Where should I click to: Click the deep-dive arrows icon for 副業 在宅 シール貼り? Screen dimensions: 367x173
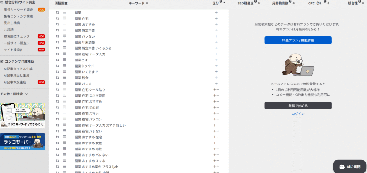pos(57,90)
